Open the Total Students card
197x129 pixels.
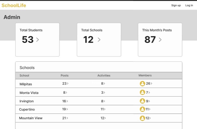[x=37, y=40]
